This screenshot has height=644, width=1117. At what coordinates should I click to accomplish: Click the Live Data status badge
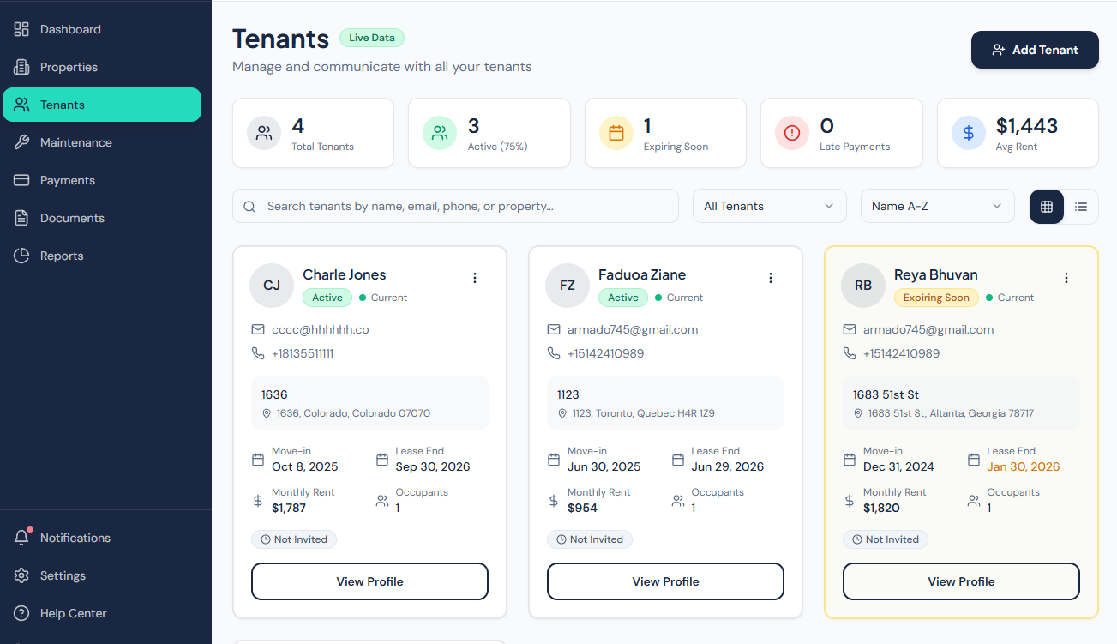[x=371, y=38]
